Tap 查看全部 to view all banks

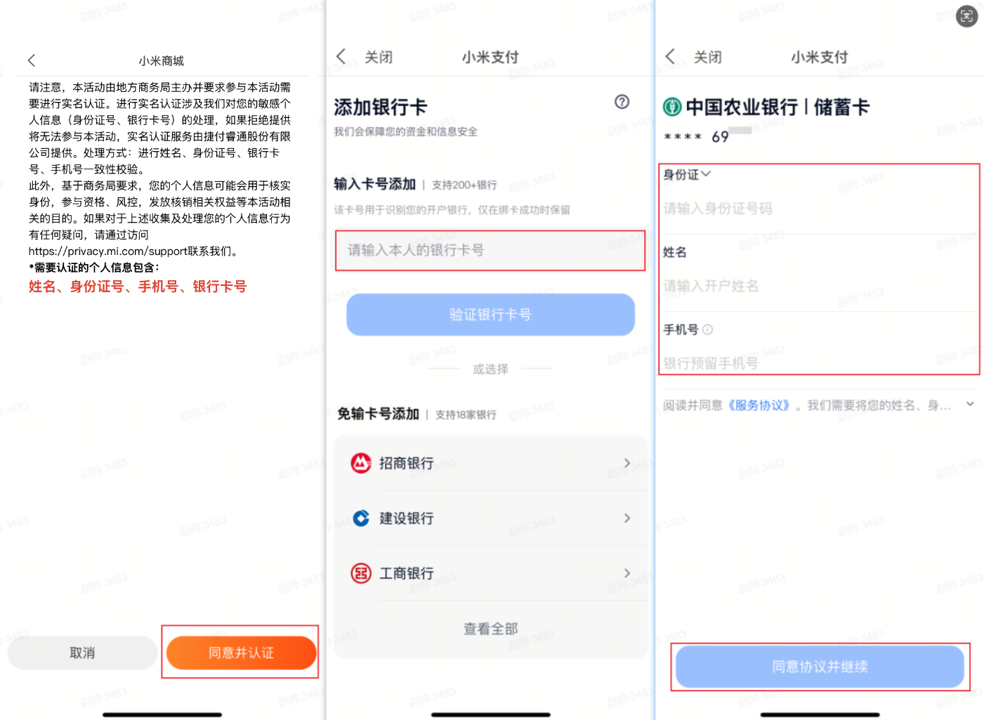[490, 629]
